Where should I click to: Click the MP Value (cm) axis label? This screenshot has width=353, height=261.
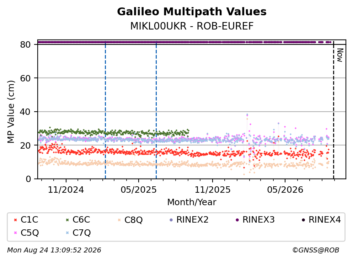[x=11, y=112]
